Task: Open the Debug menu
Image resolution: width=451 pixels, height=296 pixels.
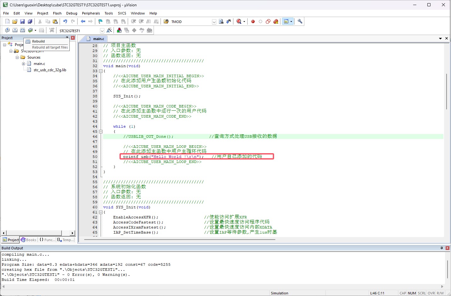Action: [x=72, y=13]
